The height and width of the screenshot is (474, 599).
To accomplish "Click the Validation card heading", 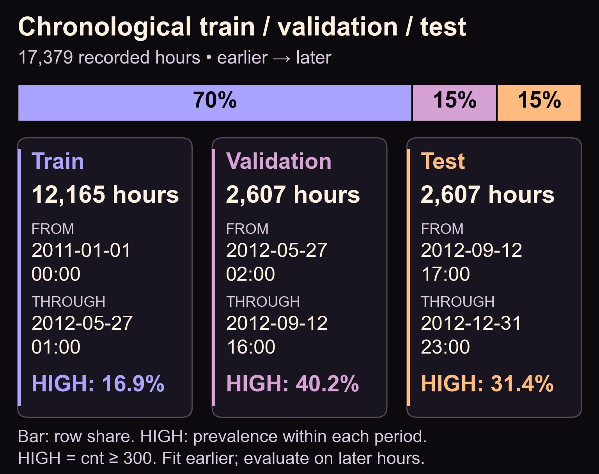I will 278,161.
